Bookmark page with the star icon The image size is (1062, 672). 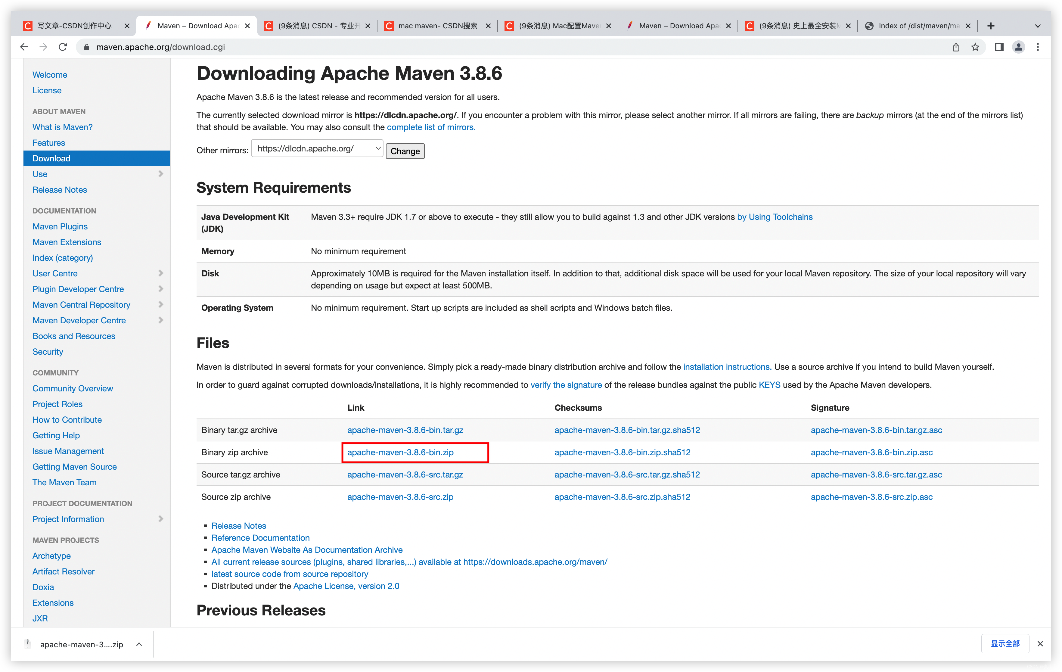975,47
